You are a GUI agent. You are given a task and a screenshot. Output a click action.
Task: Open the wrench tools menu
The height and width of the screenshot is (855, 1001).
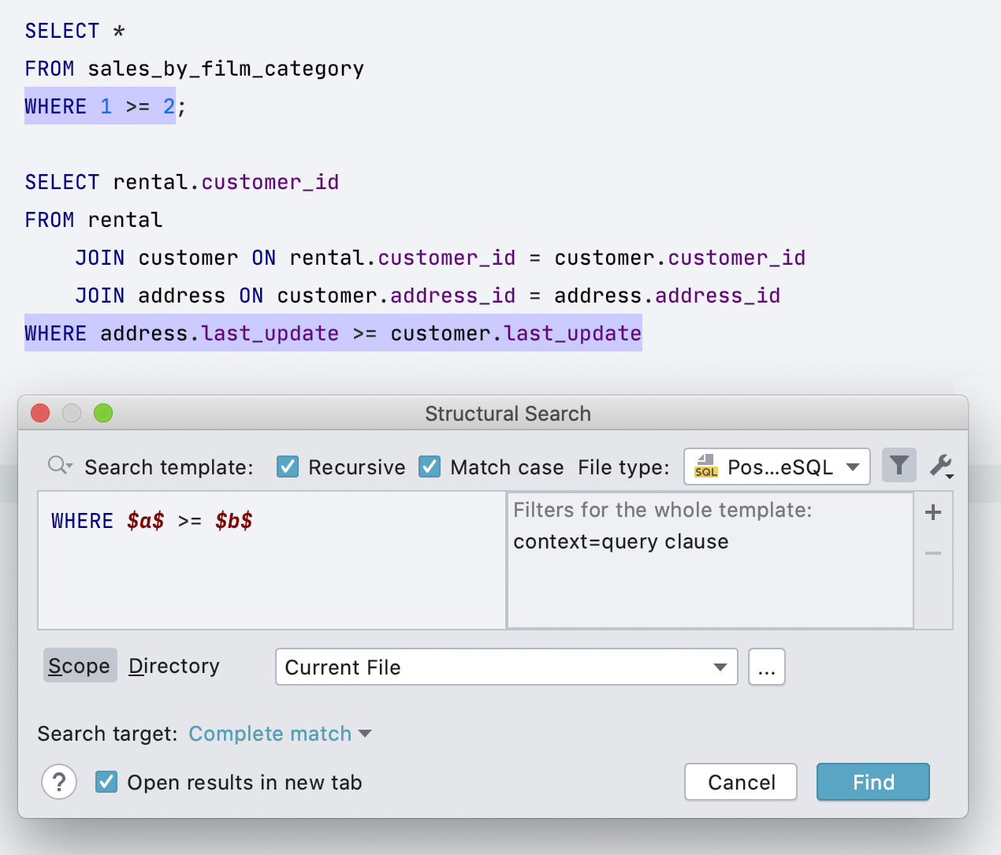coord(941,466)
